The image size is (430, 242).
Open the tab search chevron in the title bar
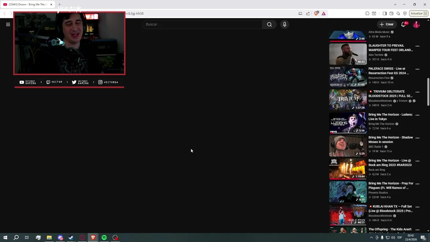(x=395, y=4)
